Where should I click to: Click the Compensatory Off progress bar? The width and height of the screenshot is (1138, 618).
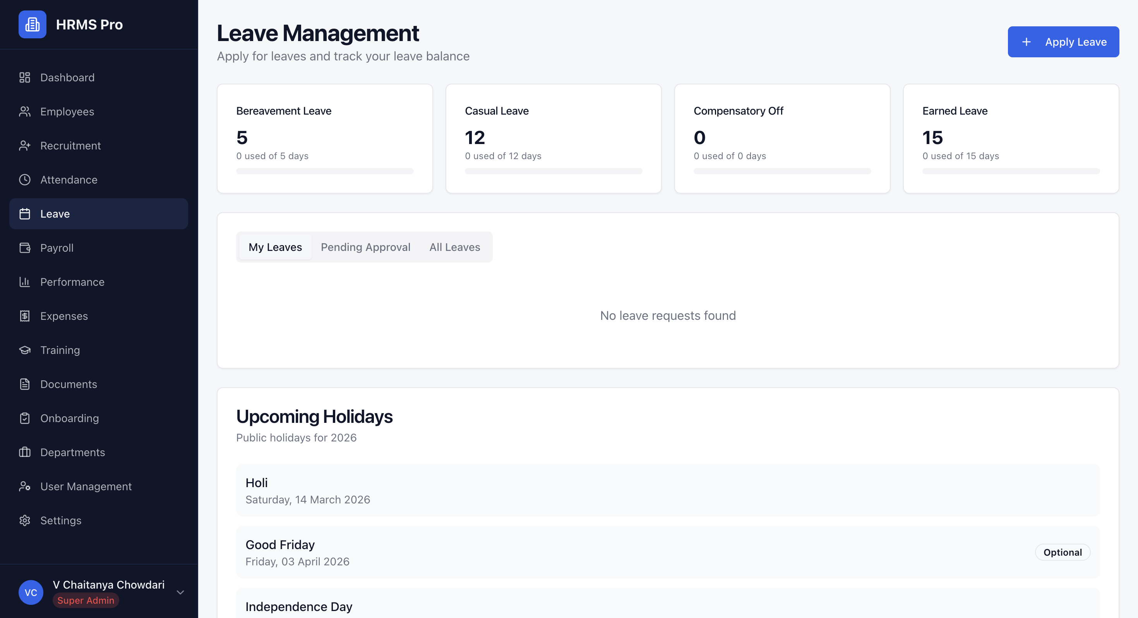coord(782,171)
